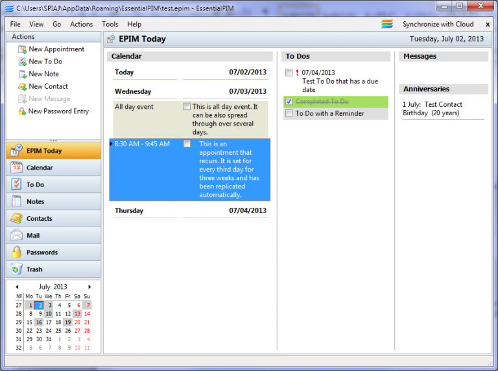Tick the all day event checkbox
Image resolution: width=498 pixels, height=371 pixels.
(x=187, y=107)
